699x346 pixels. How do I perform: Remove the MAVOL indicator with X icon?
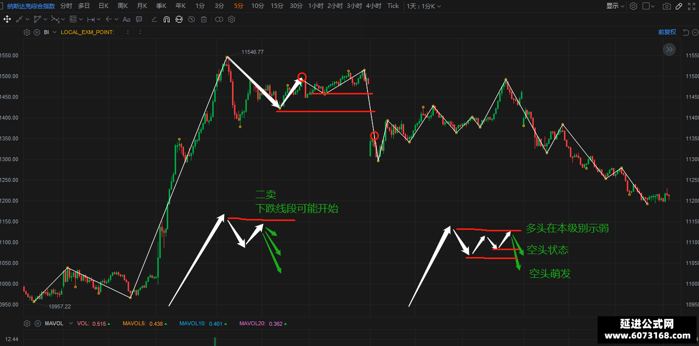(38, 323)
